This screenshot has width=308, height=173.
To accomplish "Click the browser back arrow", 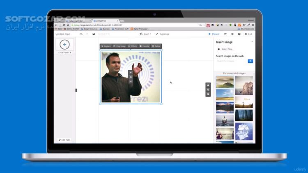I will [56, 25].
